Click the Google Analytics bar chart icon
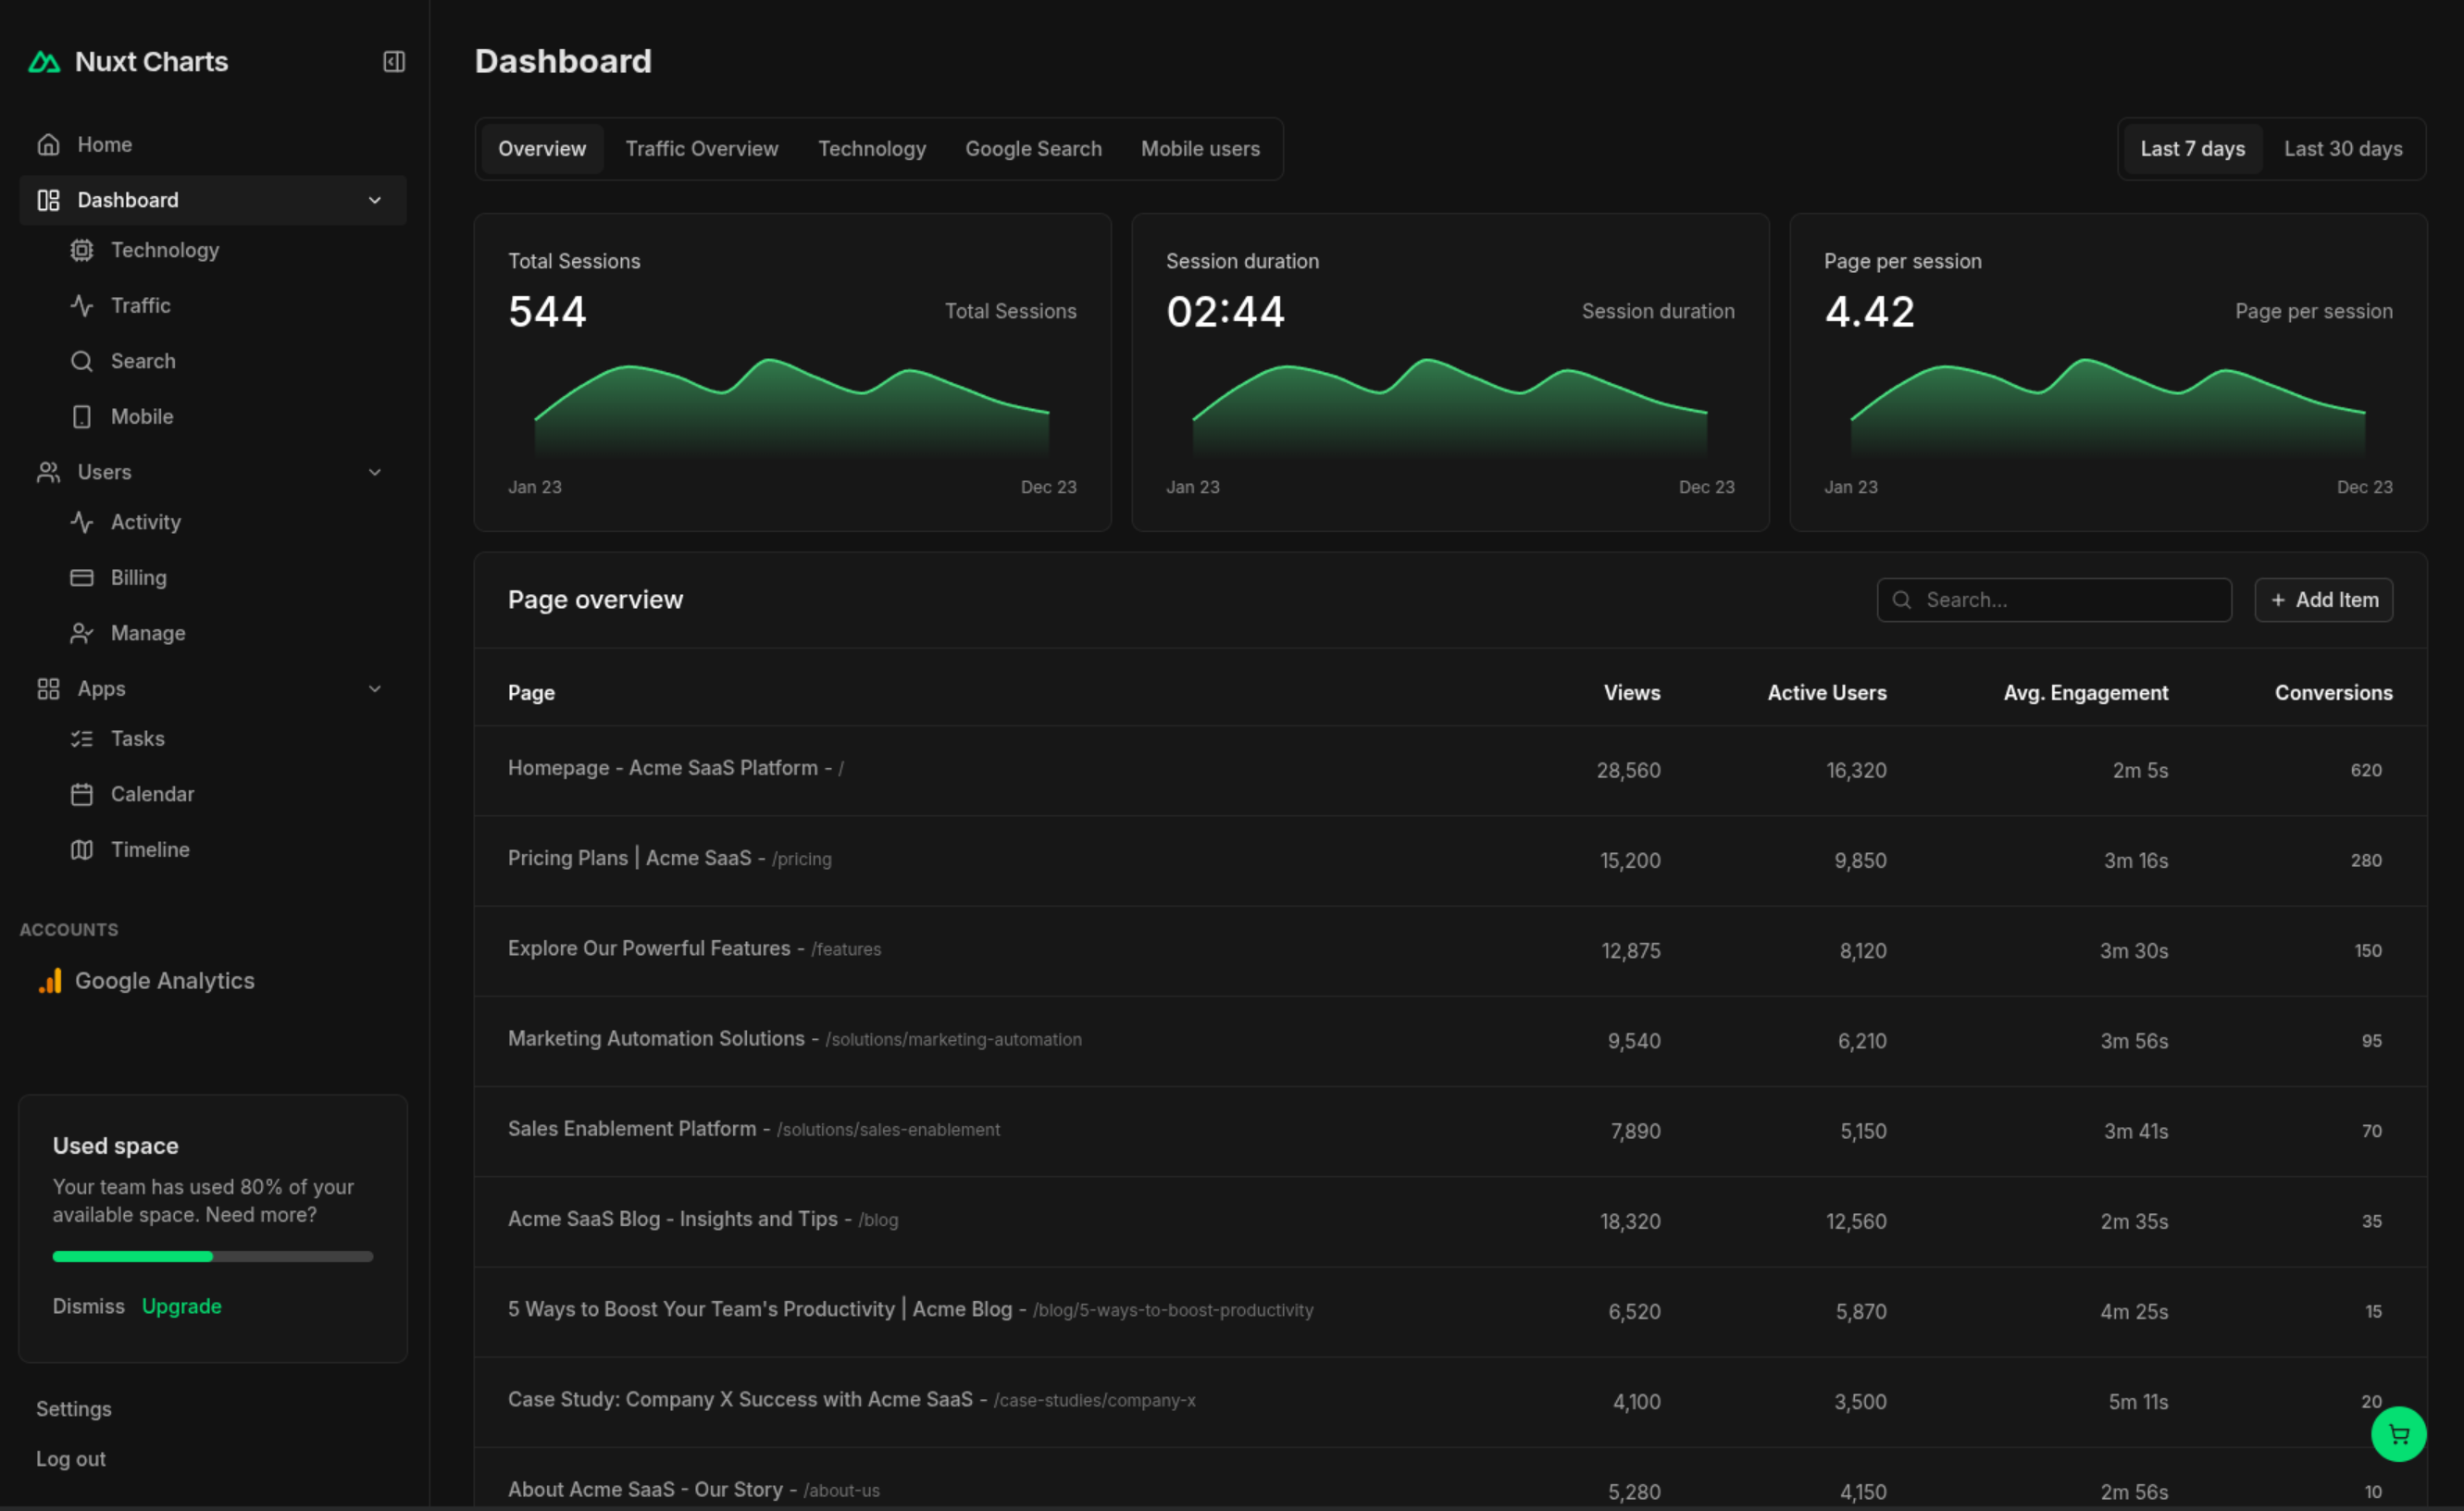Image resolution: width=2464 pixels, height=1511 pixels. 50,981
